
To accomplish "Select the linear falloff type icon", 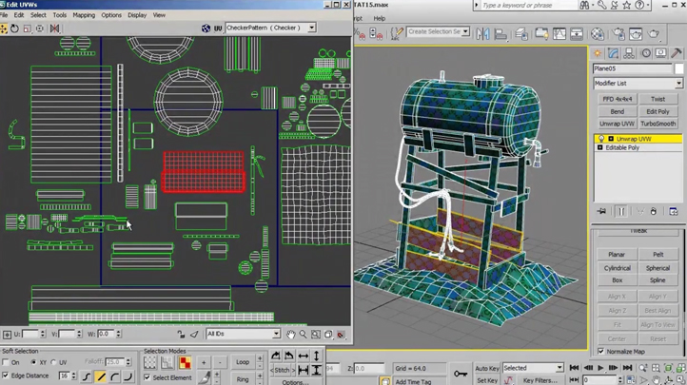I will (x=101, y=375).
